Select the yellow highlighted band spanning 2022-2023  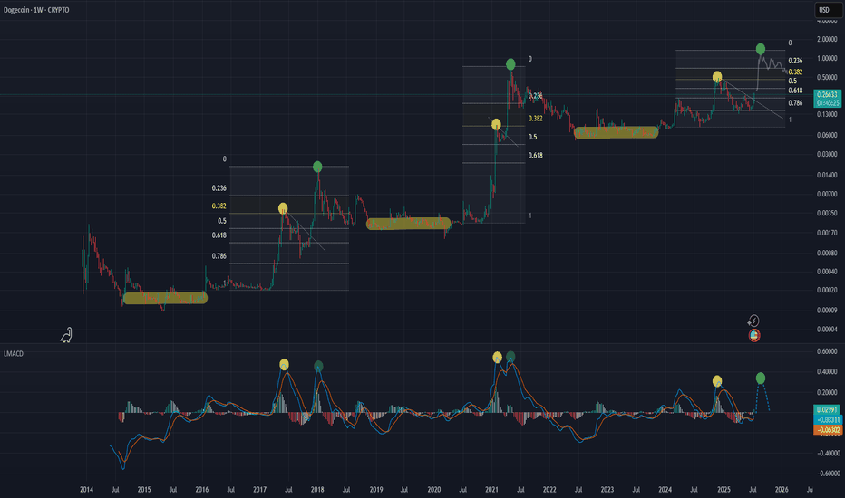(617, 132)
